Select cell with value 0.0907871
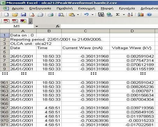Screen dimensions: 158x127 [132, 91]
